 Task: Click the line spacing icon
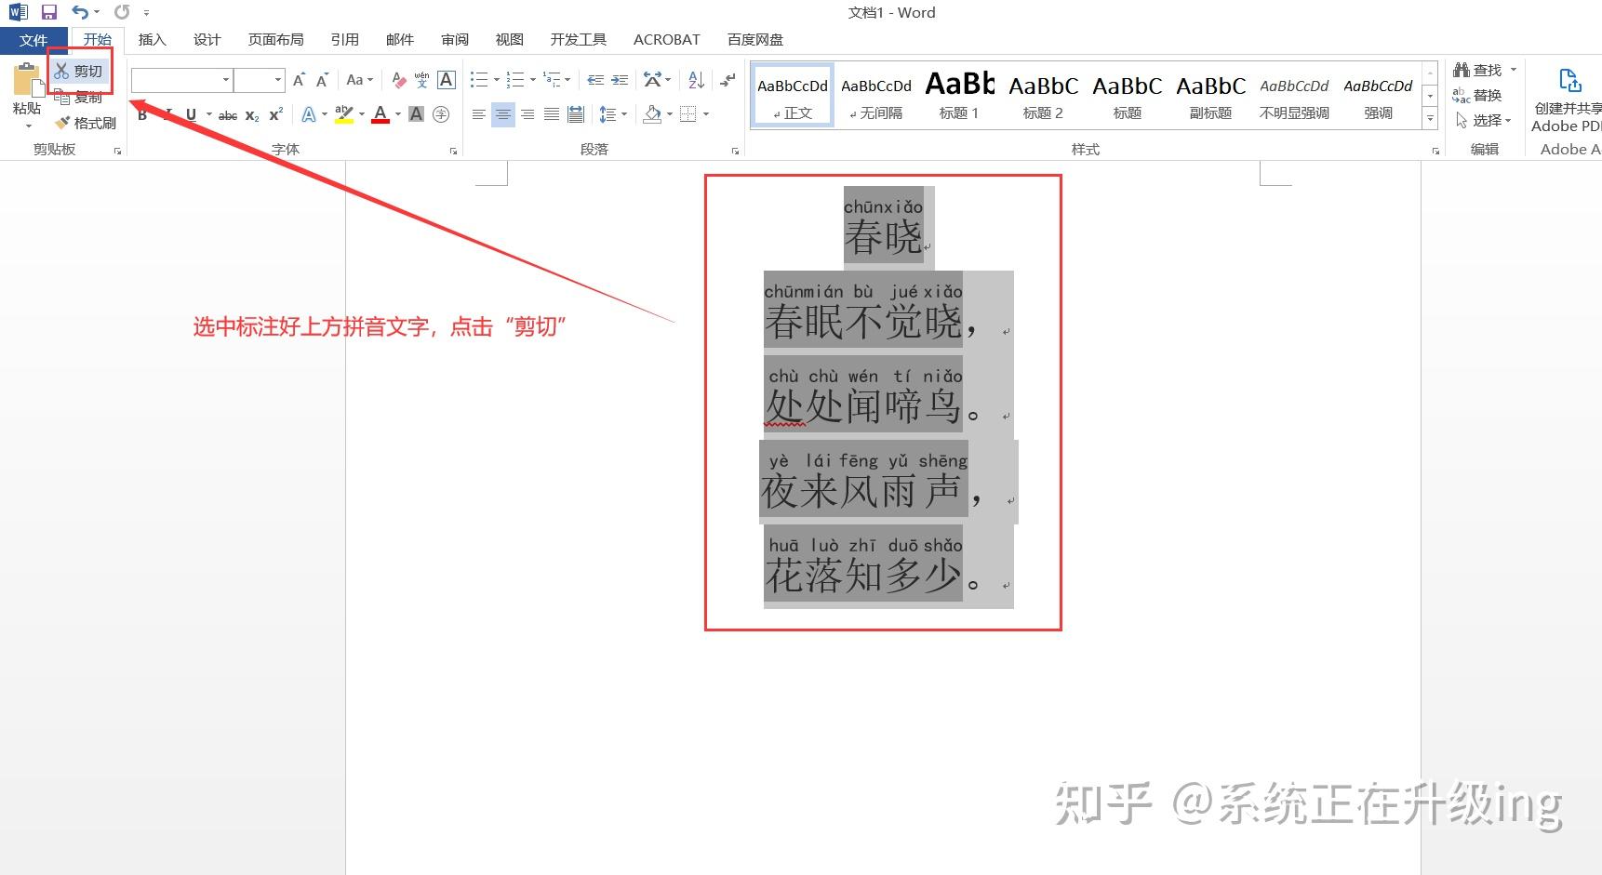607,114
